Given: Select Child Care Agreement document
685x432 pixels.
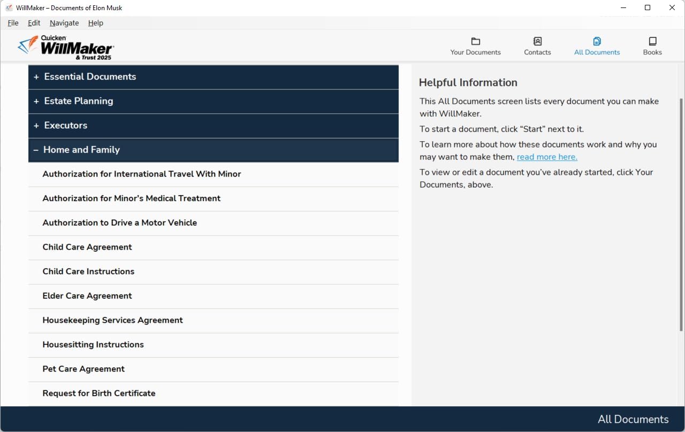Looking at the screenshot, I should pos(87,248).
